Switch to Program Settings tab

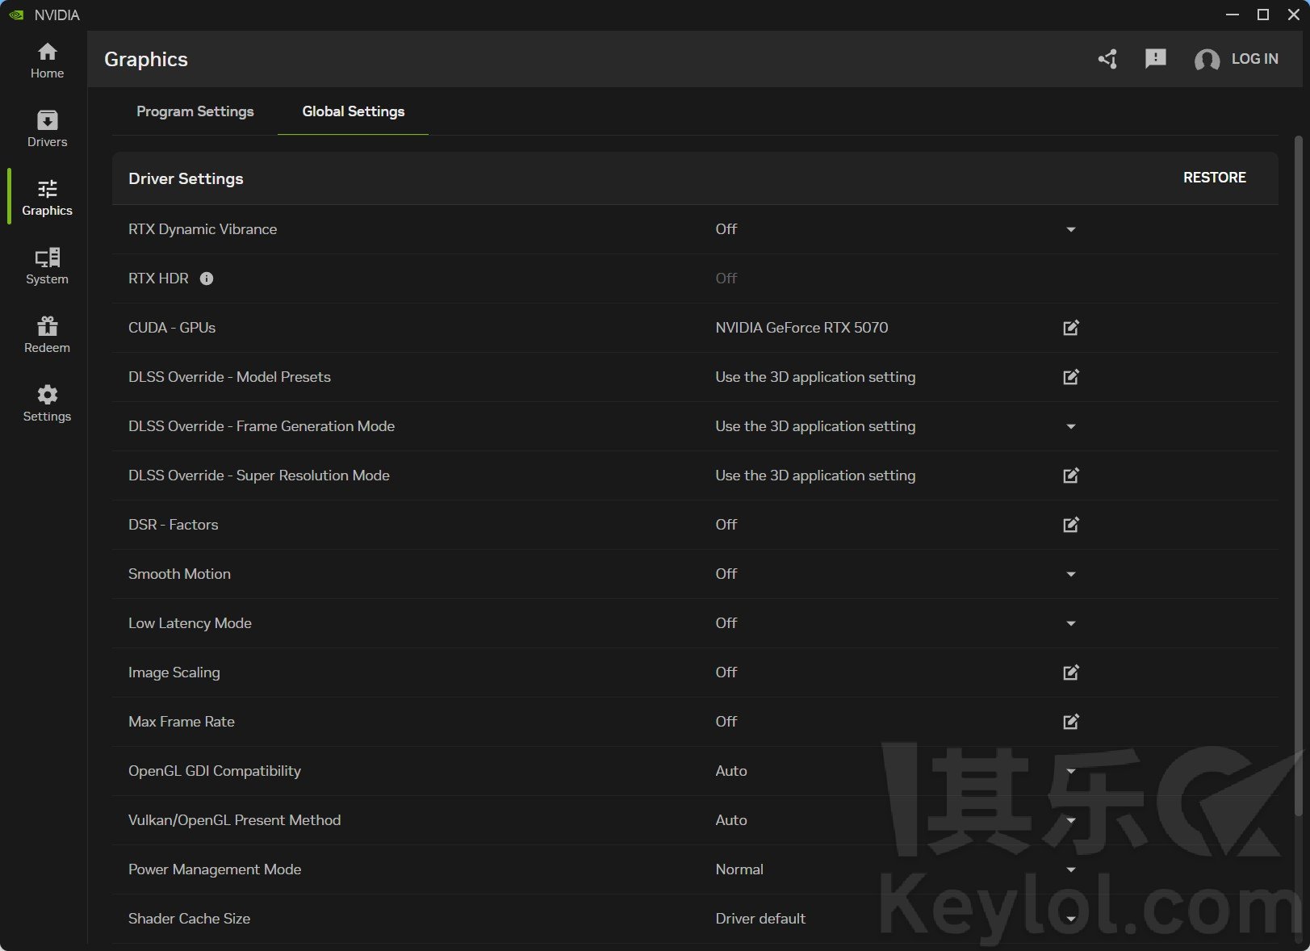[195, 111]
